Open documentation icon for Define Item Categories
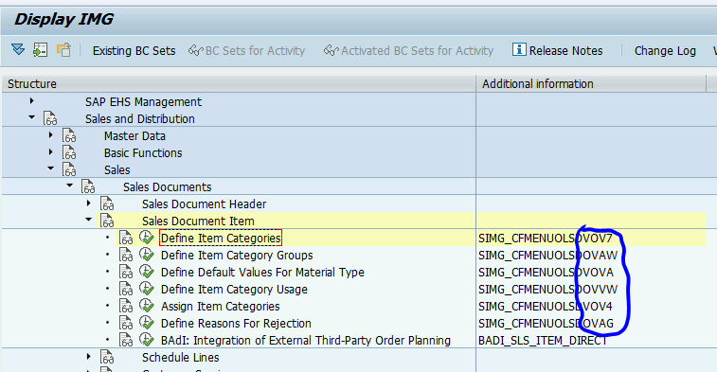This screenshot has height=372, width=717. [126, 239]
